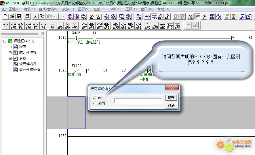Draw horizontal line with F9 icon
The width and height of the screenshot is (255, 155).
[52, 26]
